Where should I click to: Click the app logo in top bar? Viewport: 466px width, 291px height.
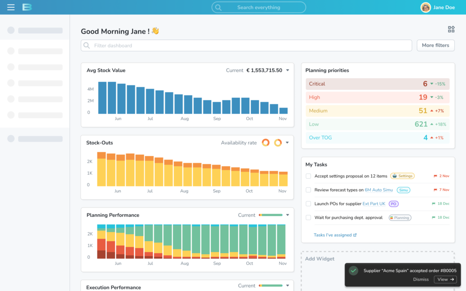tap(27, 7)
